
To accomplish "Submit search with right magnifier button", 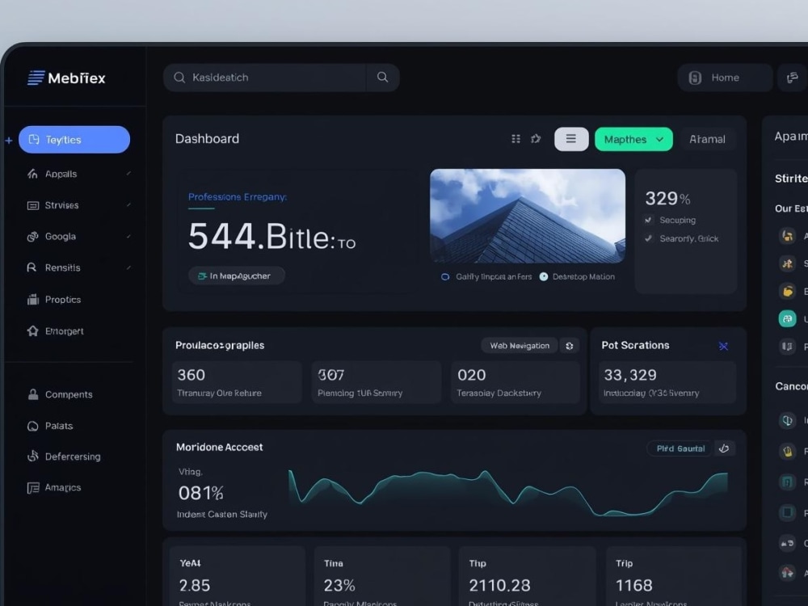I will (x=382, y=78).
